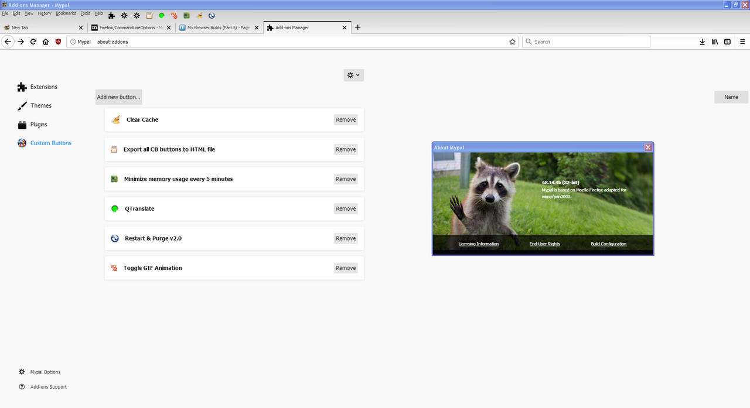Viewport: 750px width, 408px height.
Task: Close the About Mypal dialog
Action: point(648,148)
